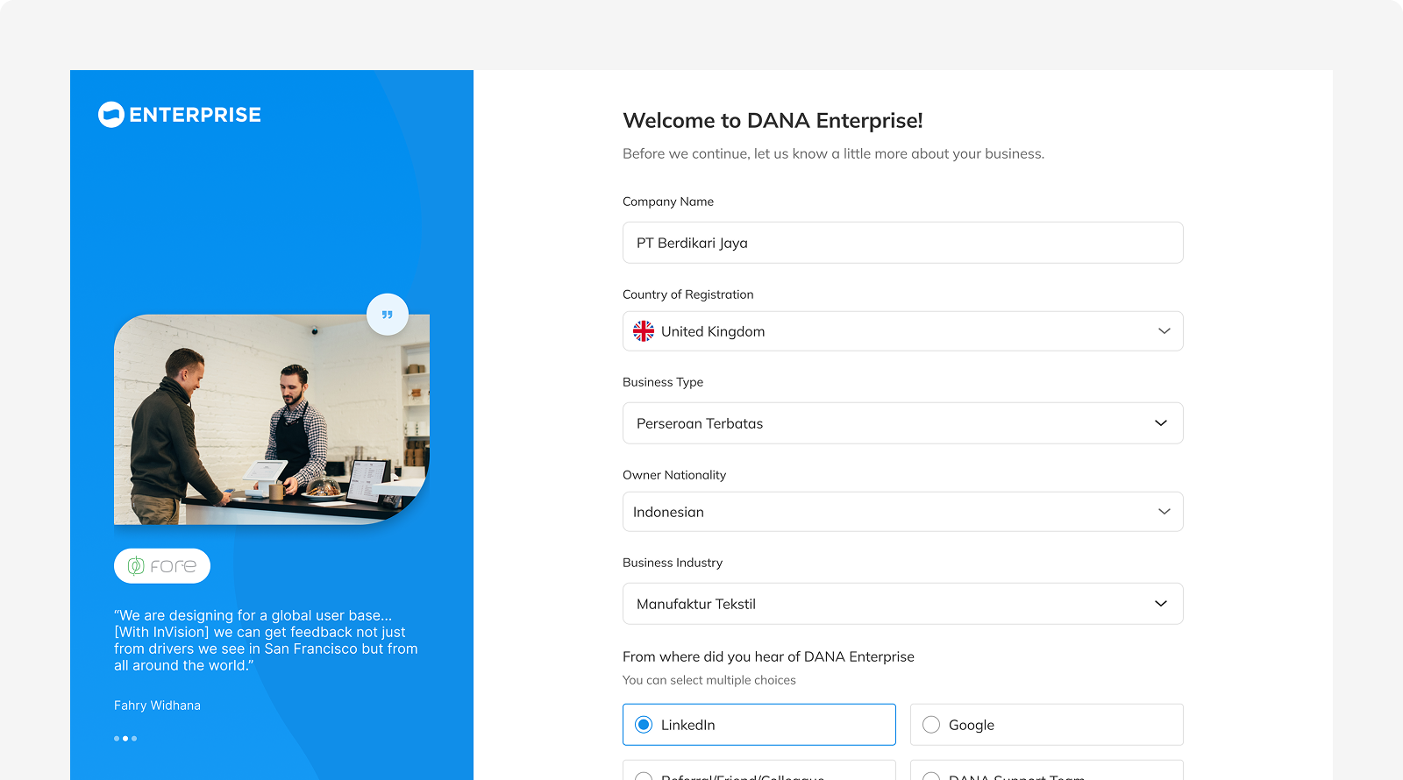Jump to the last testimonial carousel dot
The height and width of the screenshot is (780, 1403).
tap(134, 739)
